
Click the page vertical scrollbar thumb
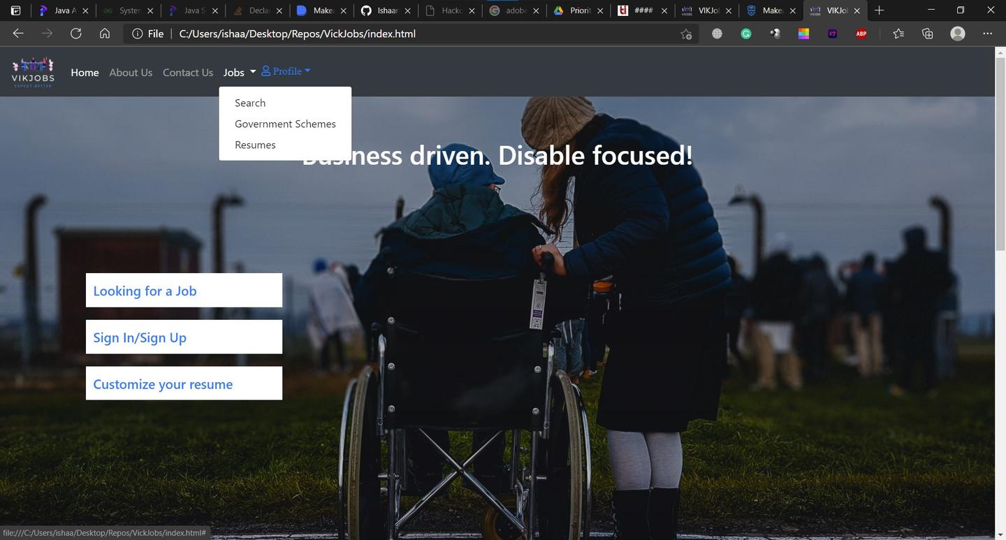point(1000,155)
